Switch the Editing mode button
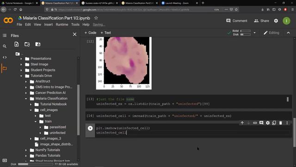296x167 pixels. tap(271, 33)
